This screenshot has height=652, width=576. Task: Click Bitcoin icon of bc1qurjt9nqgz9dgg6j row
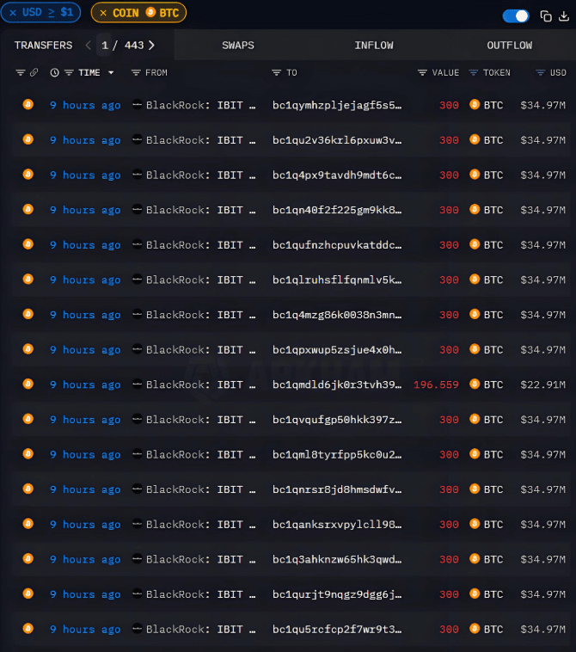(28, 594)
